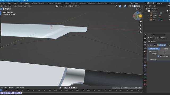
Task: Open the Object Data mesh properties tab
Action: pos(145,77)
